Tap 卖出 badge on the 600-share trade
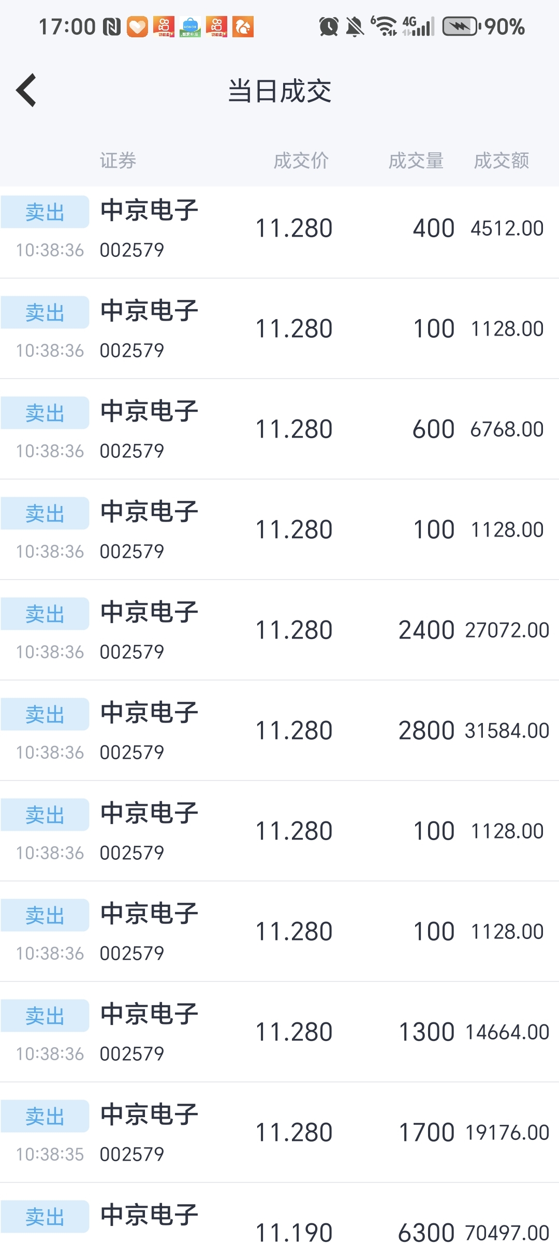This screenshot has height=1243, width=559. (x=45, y=413)
